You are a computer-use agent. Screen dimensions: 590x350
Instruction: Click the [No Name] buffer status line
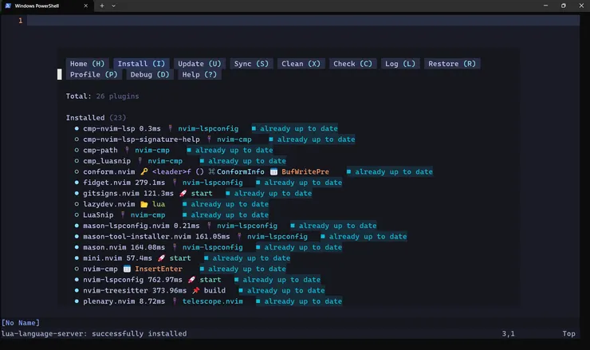[x=20, y=323]
